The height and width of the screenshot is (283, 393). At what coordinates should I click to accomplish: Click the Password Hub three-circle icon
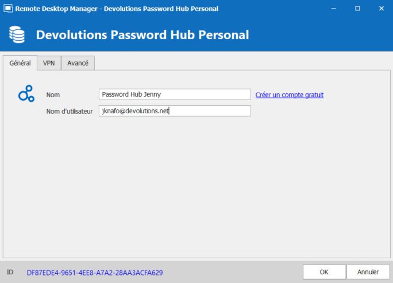point(26,93)
